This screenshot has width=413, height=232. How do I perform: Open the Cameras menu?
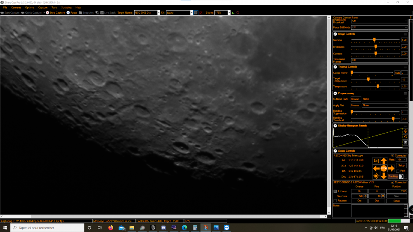[x=16, y=7]
